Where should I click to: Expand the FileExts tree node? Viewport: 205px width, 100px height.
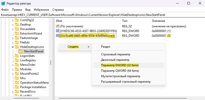click(13, 43)
